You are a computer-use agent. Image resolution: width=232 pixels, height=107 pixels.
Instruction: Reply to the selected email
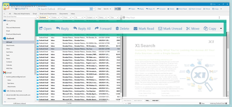pyautogui.click(x=141, y=9)
